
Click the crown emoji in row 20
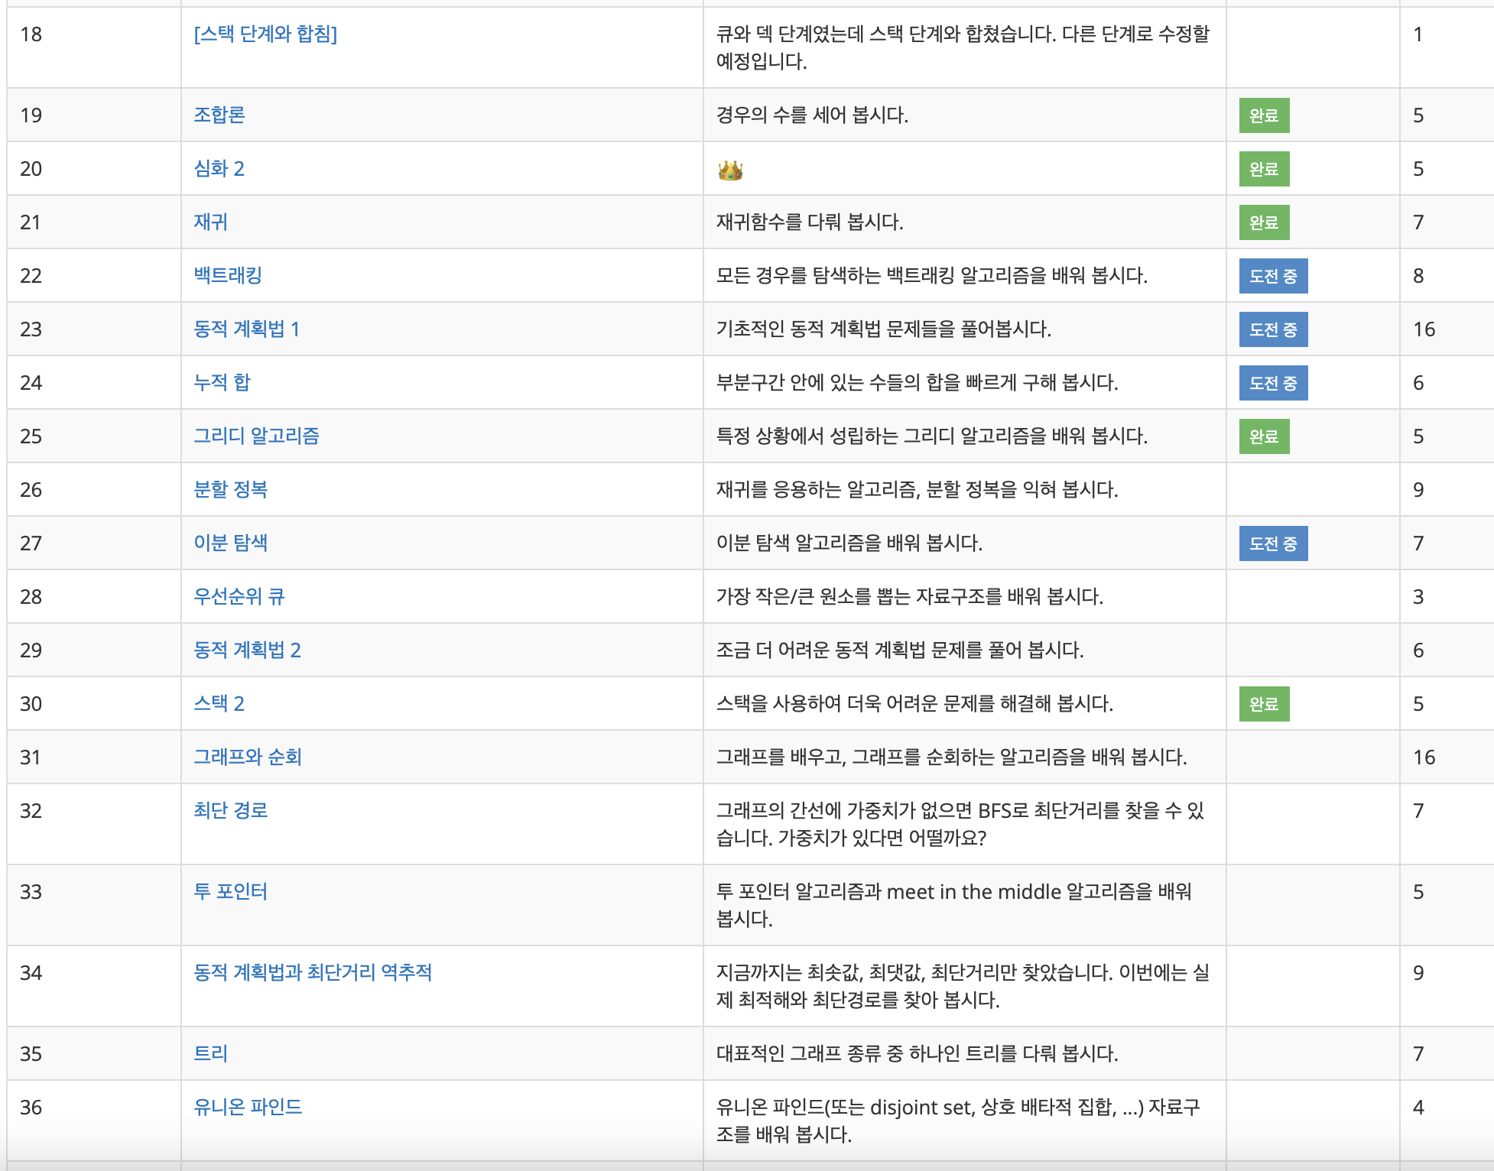(730, 170)
